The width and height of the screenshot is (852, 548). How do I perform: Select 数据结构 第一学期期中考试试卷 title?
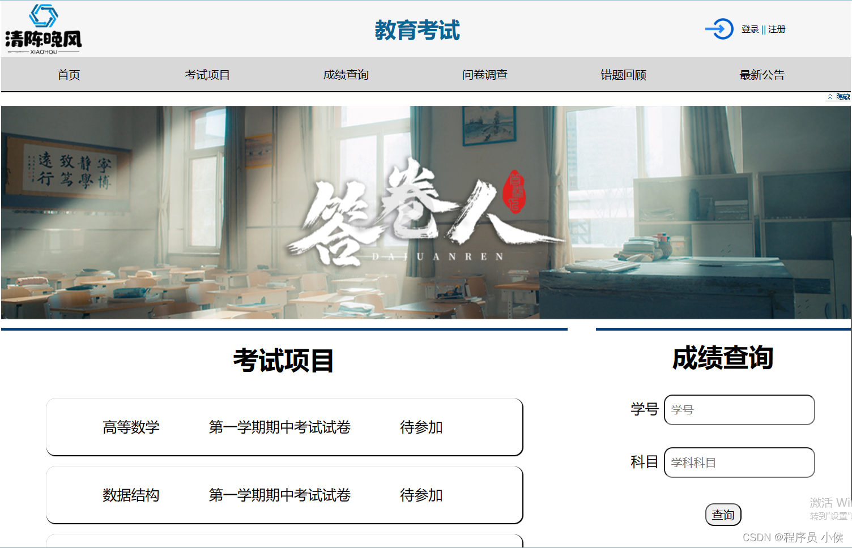[x=280, y=495]
